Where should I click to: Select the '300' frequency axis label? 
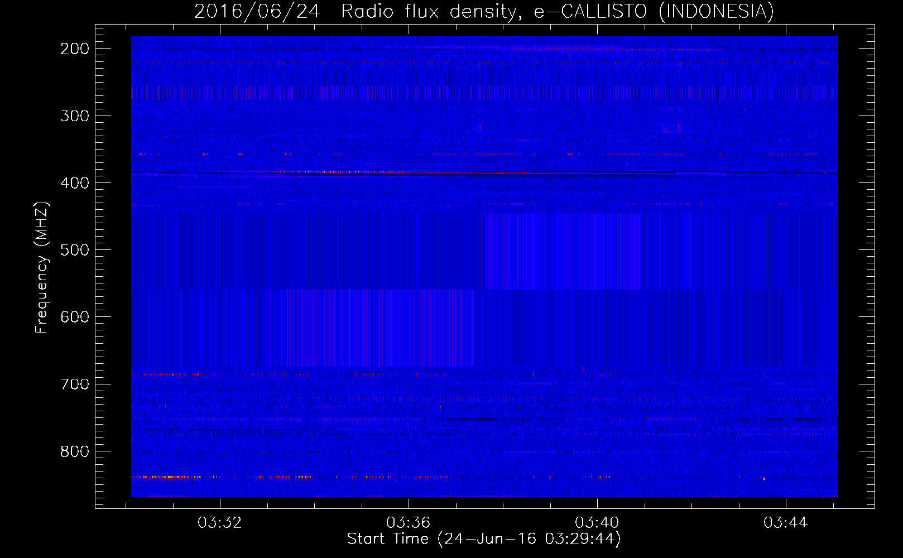[74, 116]
